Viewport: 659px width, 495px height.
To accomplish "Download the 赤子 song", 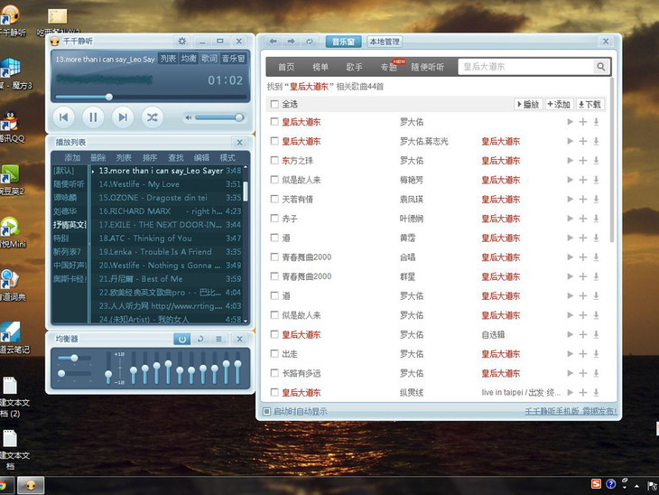I will [596, 219].
